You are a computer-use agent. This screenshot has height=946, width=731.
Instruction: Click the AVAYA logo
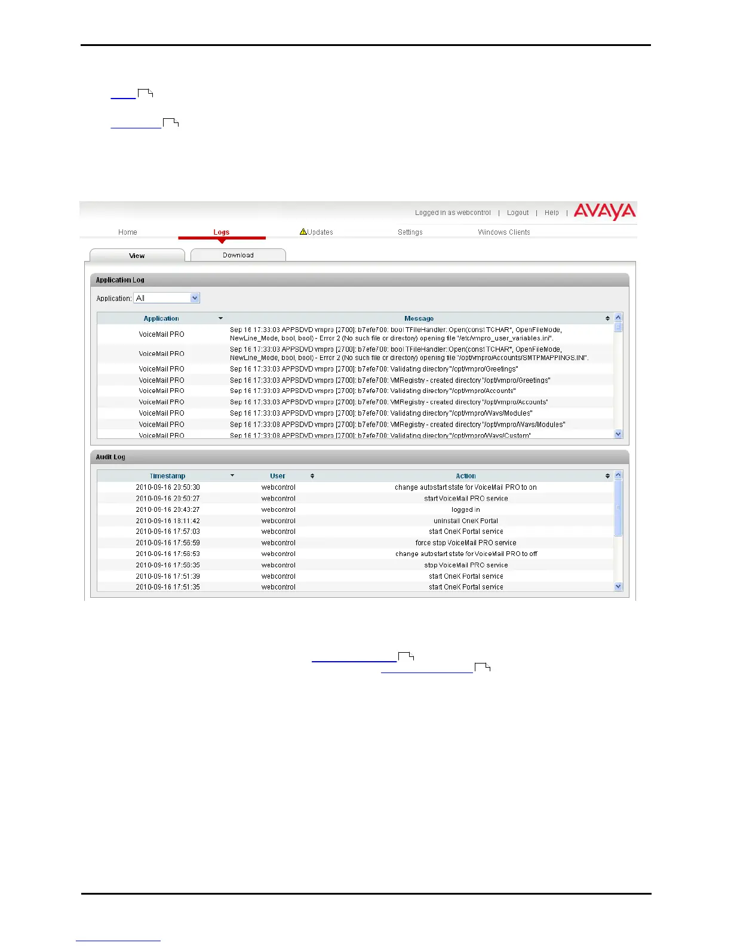coord(604,211)
